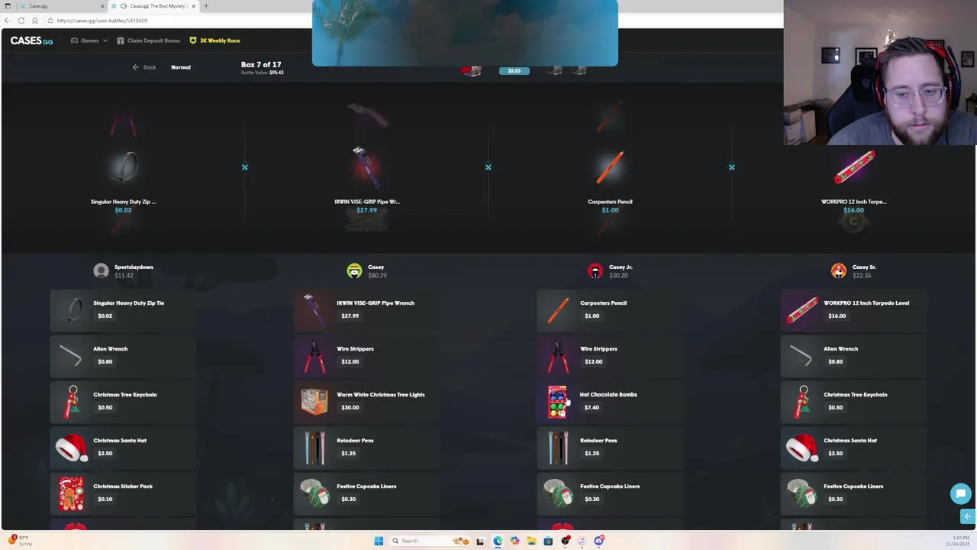Open a new browser tab
The image size is (977, 550).
pos(206,6)
